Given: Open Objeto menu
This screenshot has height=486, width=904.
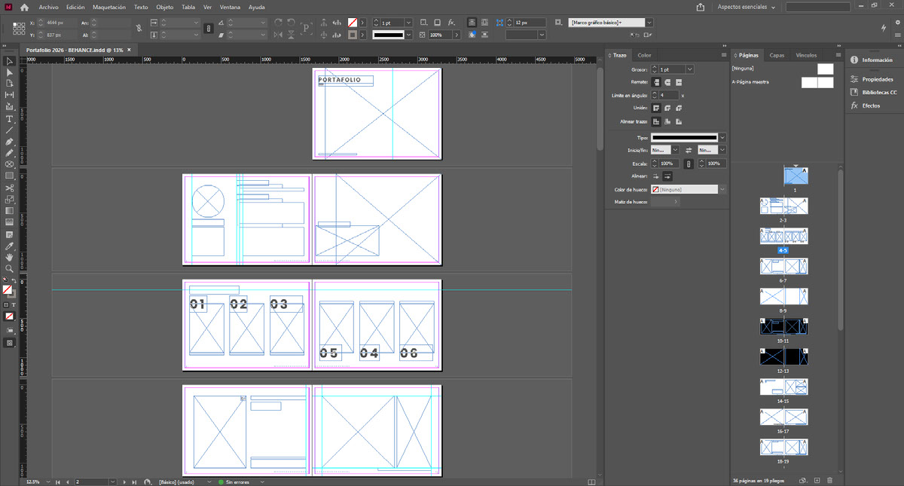Looking at the screenshot, I should pos(164,7).
